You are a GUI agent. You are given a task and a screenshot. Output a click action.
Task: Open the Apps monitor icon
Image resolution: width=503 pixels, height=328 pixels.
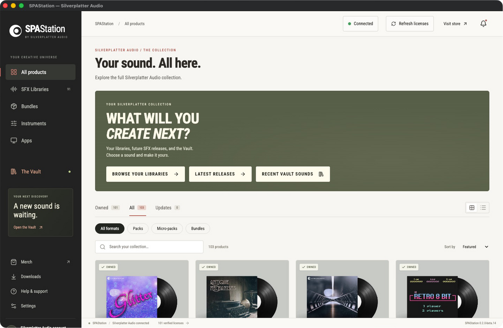click(14, 141)
